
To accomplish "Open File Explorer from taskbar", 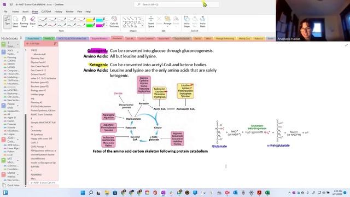I will pyautogui.click(x=107, y=193).
